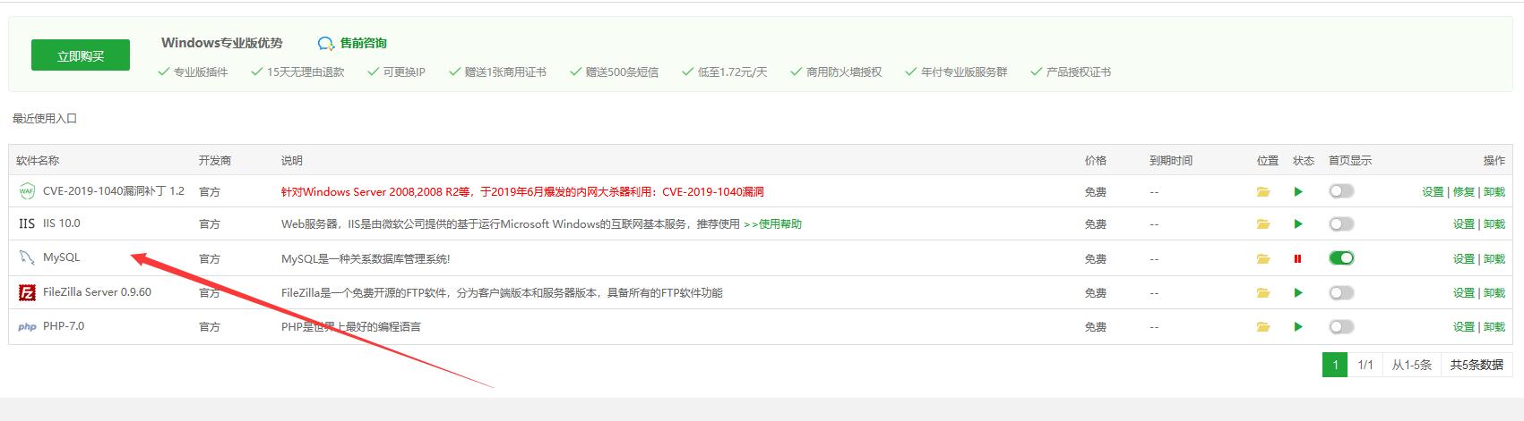Click the 价格 column header
This screenshot has width=1524, height=421.
point(1096,161)
